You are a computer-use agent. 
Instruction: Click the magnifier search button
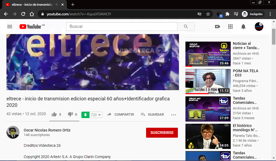[x=186, y=27]
